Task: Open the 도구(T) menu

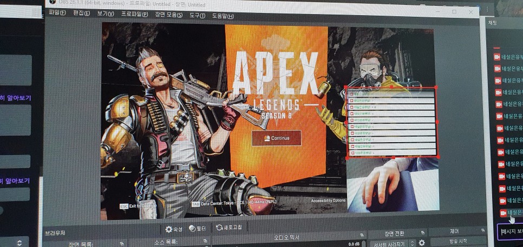Action: point(197,15)
